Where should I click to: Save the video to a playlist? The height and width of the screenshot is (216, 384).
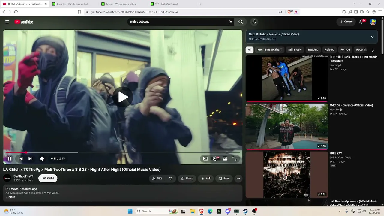[x=224, y=178]
